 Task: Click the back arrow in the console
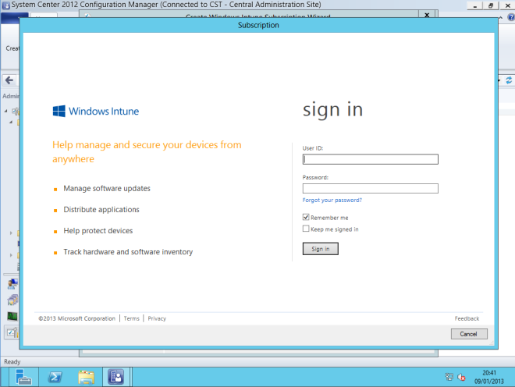tap(9, 80)
